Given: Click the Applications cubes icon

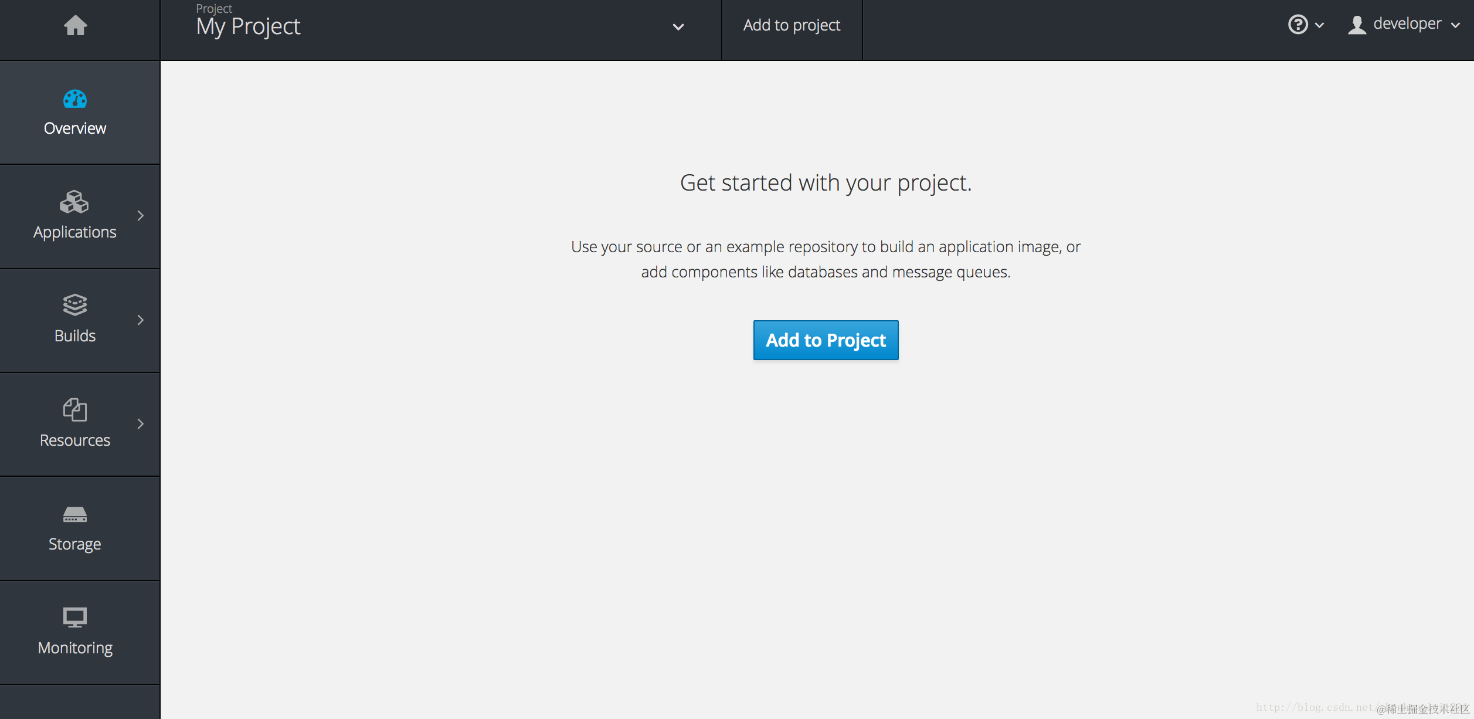Looking at the screenshot, I should click(74, 202).
